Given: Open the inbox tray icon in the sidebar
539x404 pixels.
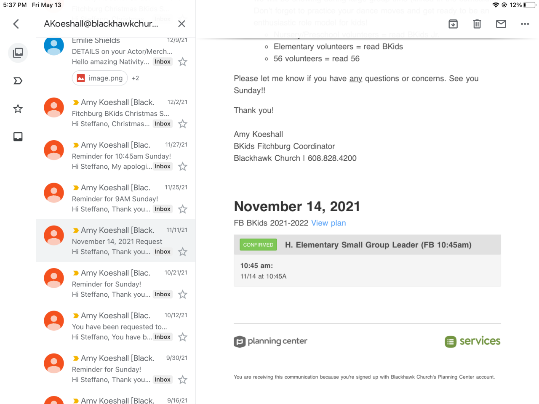Looking at the screenshot, I should (x=18, y=137).
